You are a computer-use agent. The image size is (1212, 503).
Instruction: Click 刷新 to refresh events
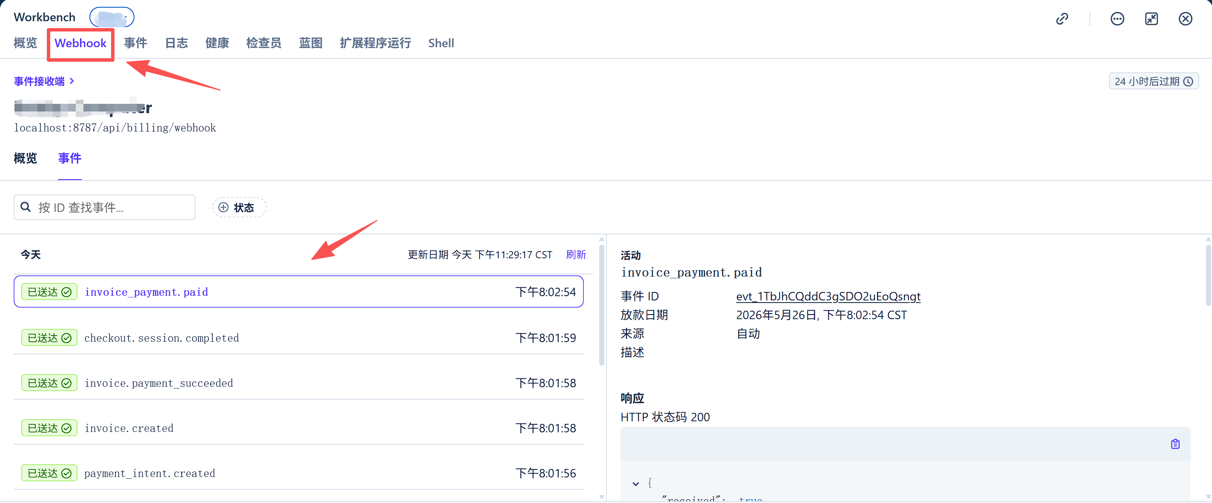click(x=576, y=254)
